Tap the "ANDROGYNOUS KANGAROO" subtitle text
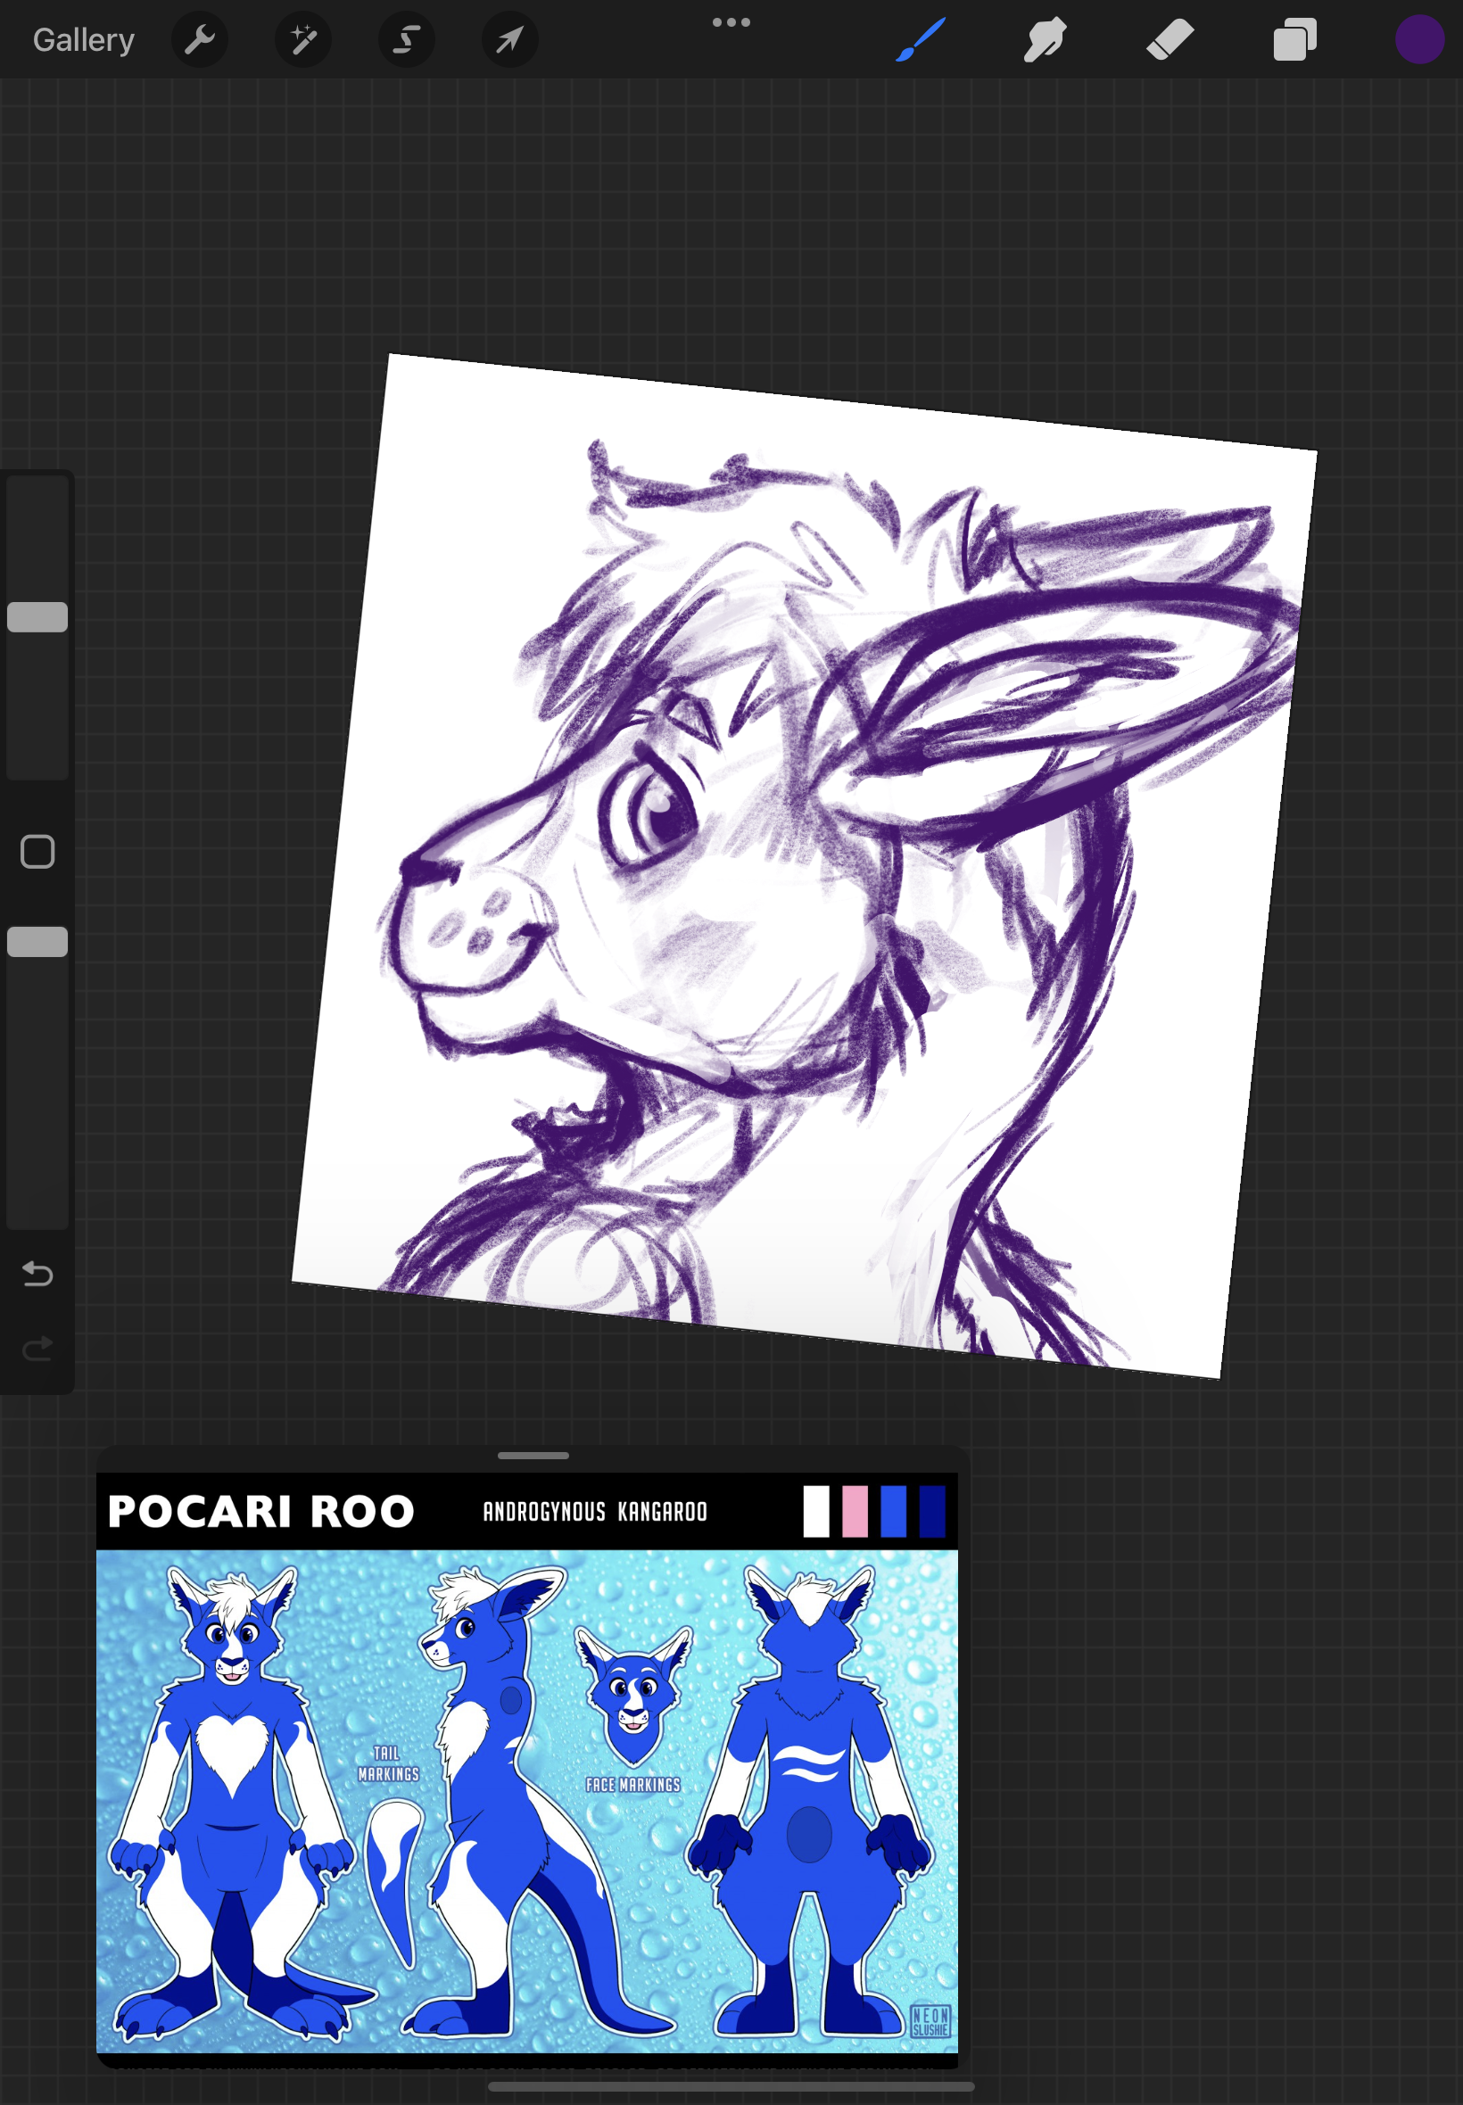This screenshot has width=1463, height=2105. point(595,1511)
